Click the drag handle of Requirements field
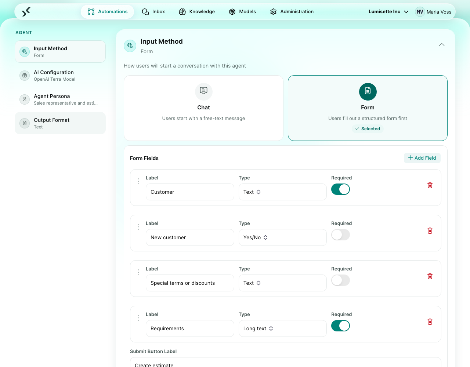Viewport: 470px width, 367px height. 138,318
